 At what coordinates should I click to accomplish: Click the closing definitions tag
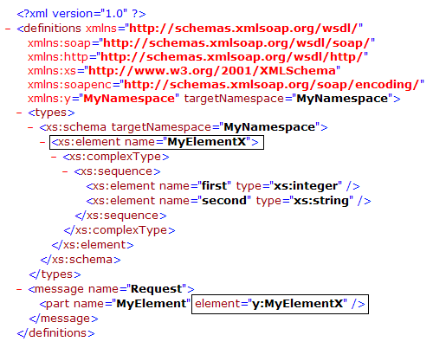[55, 333]
